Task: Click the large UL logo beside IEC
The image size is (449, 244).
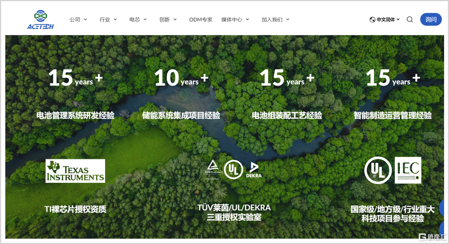Action: point(378,170)
